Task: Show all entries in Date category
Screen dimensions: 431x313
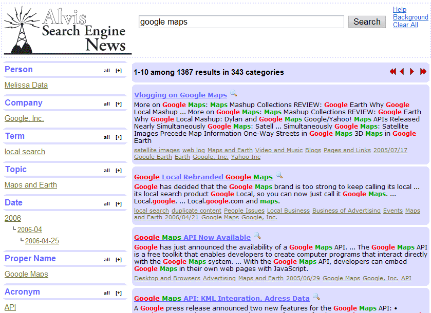Action: (107, 204)
